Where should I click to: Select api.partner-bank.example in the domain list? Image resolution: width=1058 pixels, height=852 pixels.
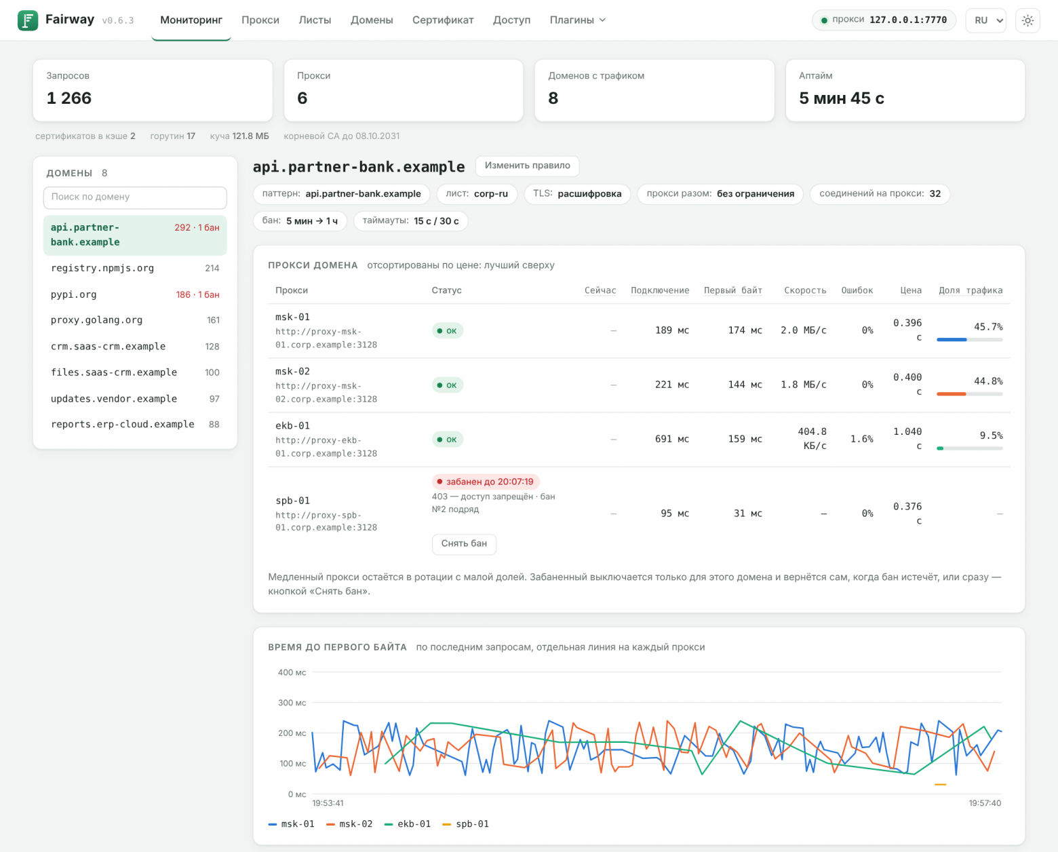click(x=135, y=235)
